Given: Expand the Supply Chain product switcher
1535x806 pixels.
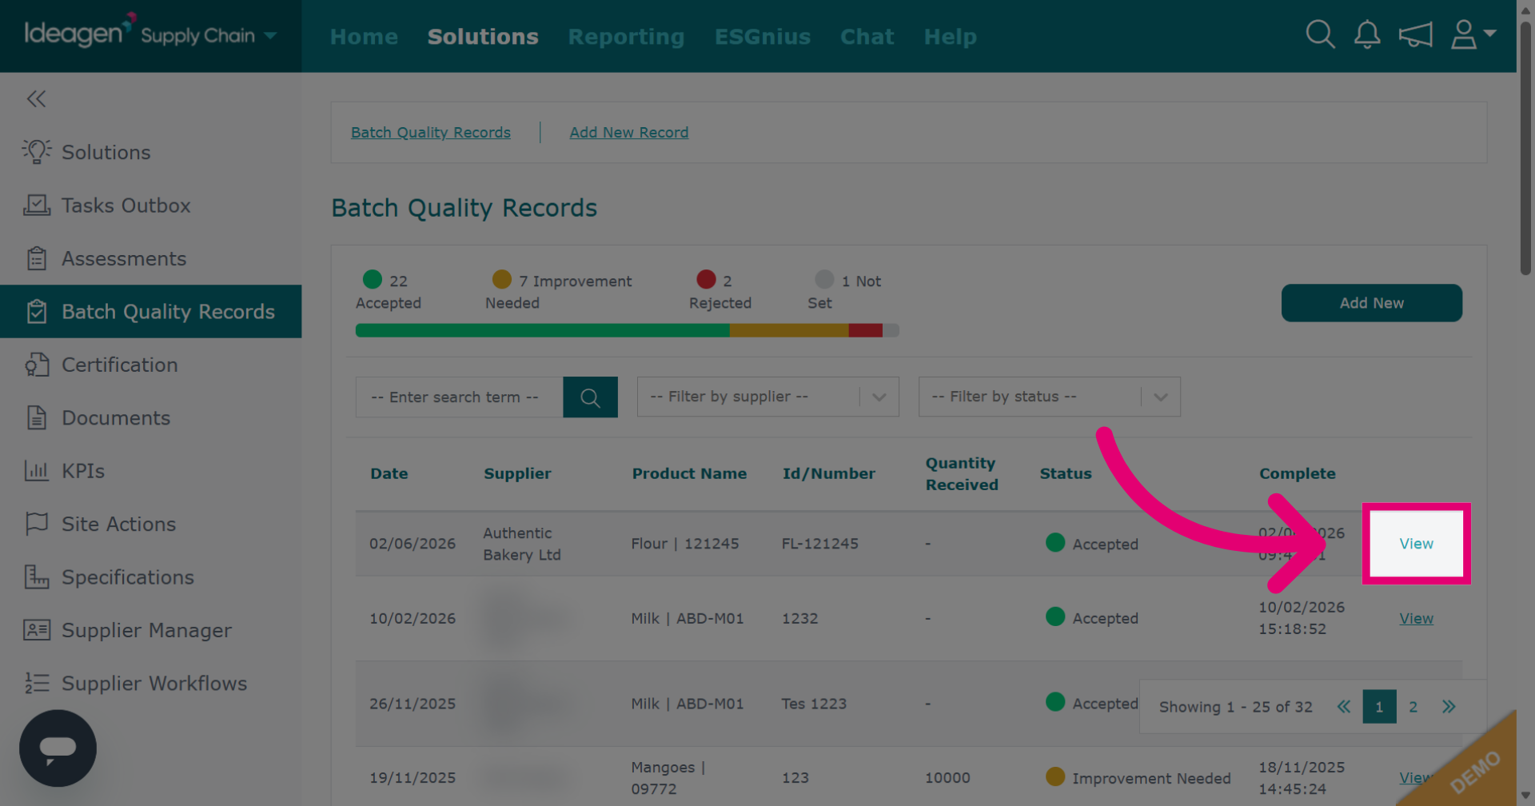Looking at the screenshot, I should [x=270, y=35].
